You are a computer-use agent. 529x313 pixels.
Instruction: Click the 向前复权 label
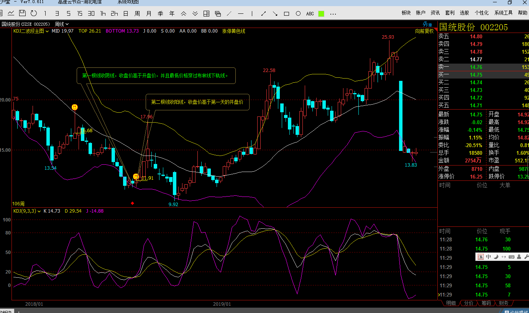[424, 31]
